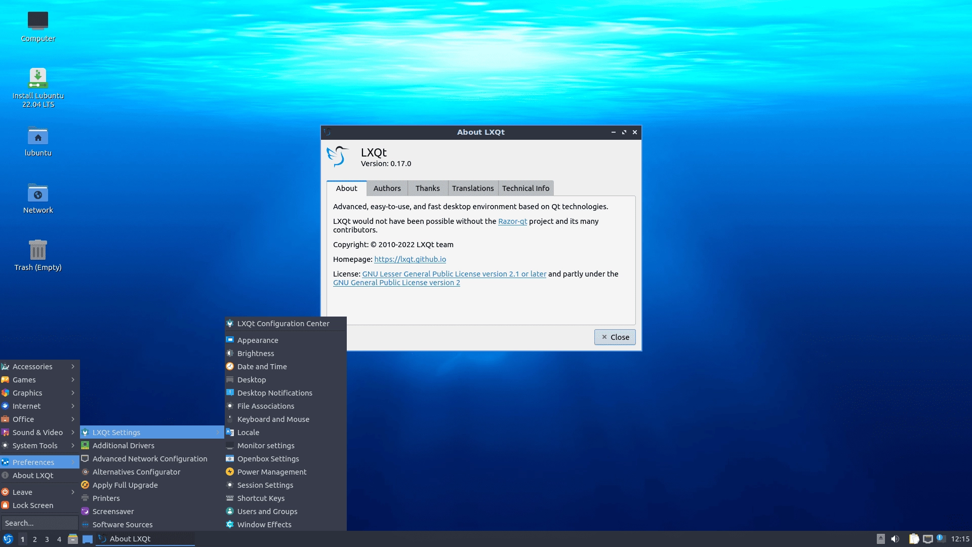
Task: Open Printers preferences entry
Action: (x=152, y=498)
